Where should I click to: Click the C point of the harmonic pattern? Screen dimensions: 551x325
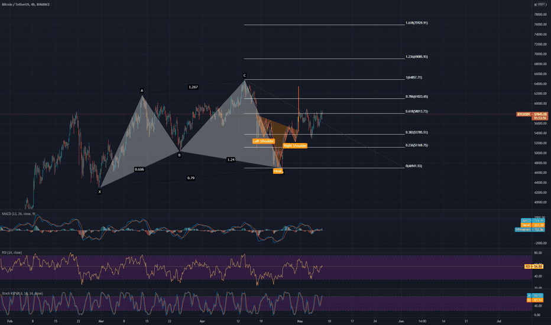point(245,76)
